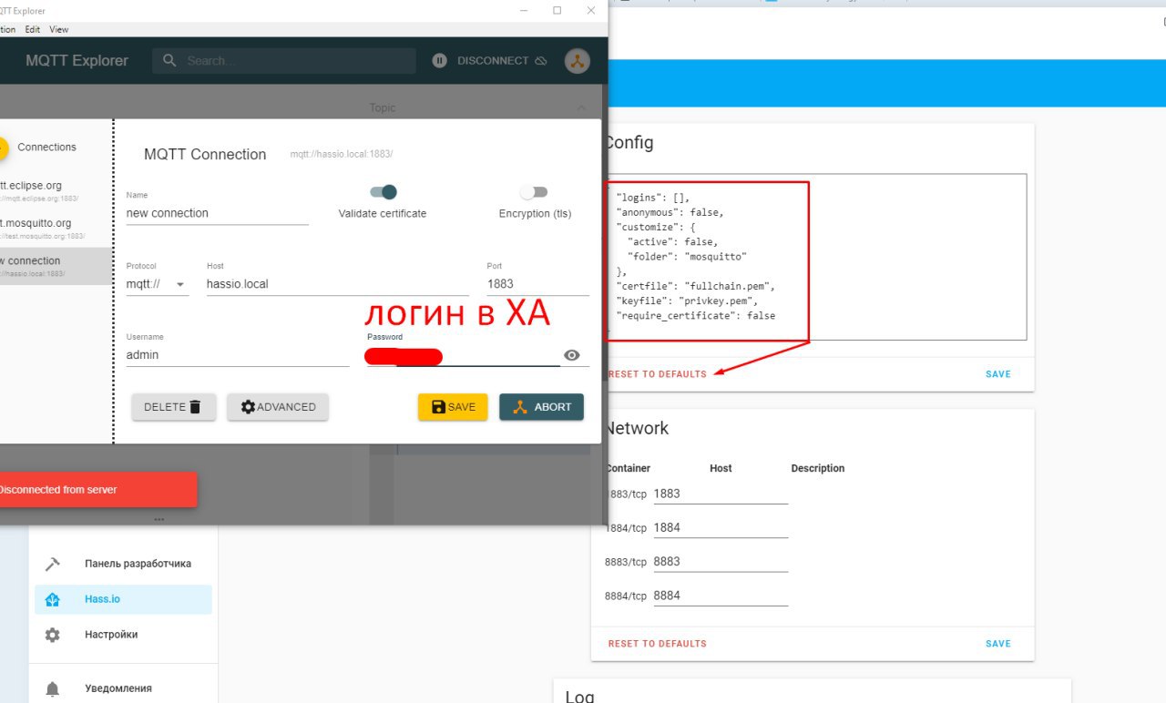Click the Search box in MQTT Explorer
Image resolution: width=1166 pixels, height=703 pixels.
[x=285, y=61]
